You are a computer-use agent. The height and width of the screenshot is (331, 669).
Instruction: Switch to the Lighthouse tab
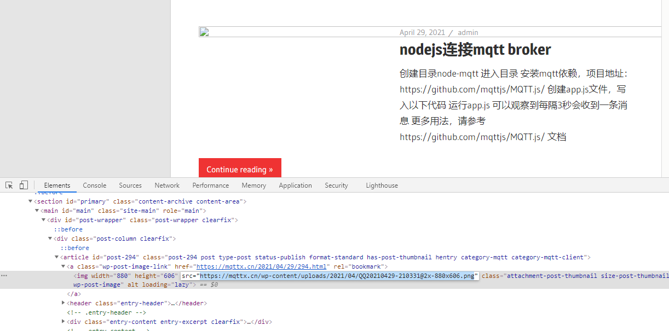point(382,185)
